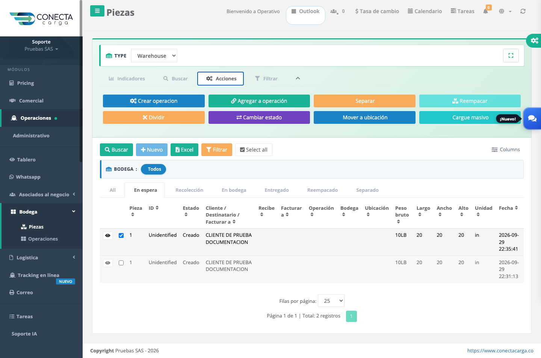This screenshot has height=358, width=541.
Task: Click the green Excel export button
Action: click(x=184, y=150)
